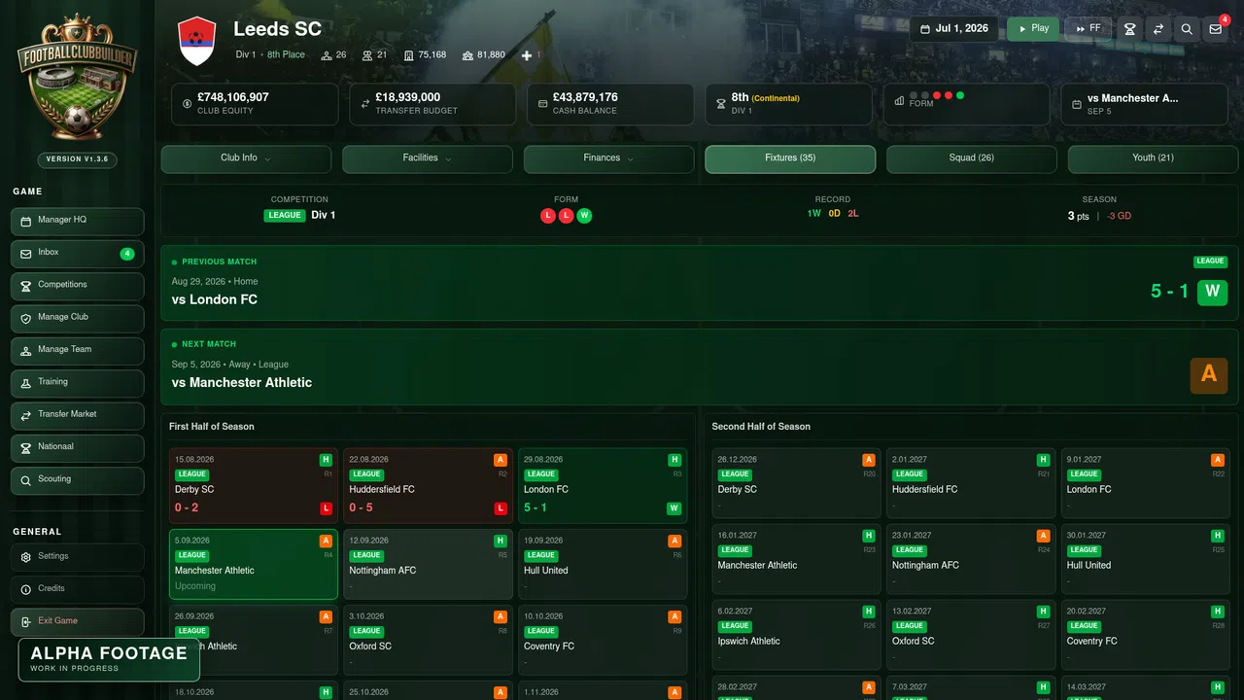This screenshot has width=1244, height=700.
Task: Click the Div 1 trophy icon in stats
Action: pos(721,103)
